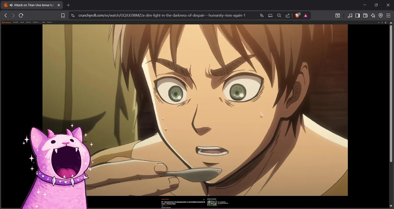Open Crunchyroll watchlist bookmark icon in header
Viewport: 394px width, 209px height.
point(382,22)
